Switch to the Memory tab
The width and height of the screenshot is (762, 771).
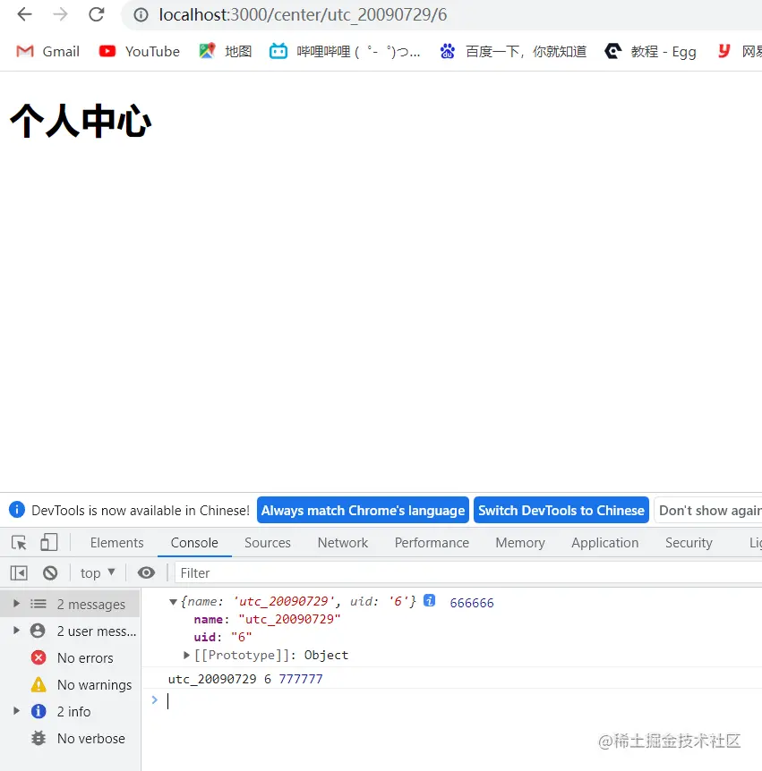(x=520, y=543)
